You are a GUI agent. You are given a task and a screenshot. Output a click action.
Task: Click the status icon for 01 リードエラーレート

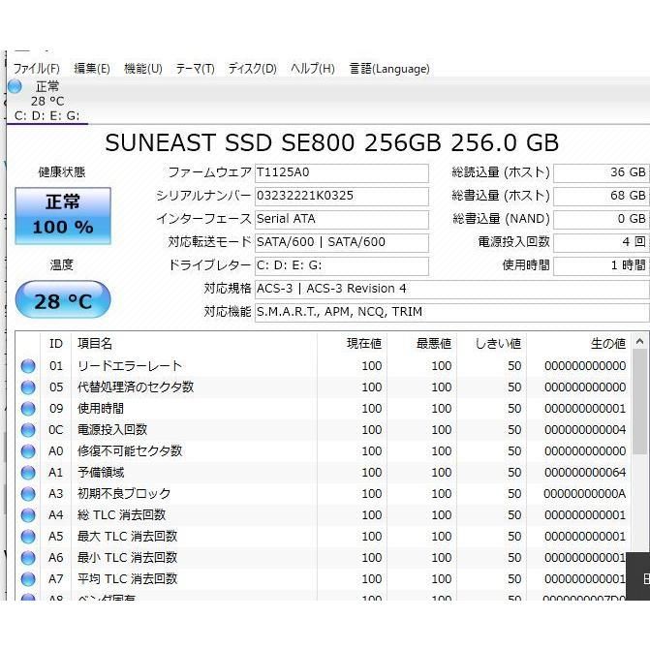point(28,366)
